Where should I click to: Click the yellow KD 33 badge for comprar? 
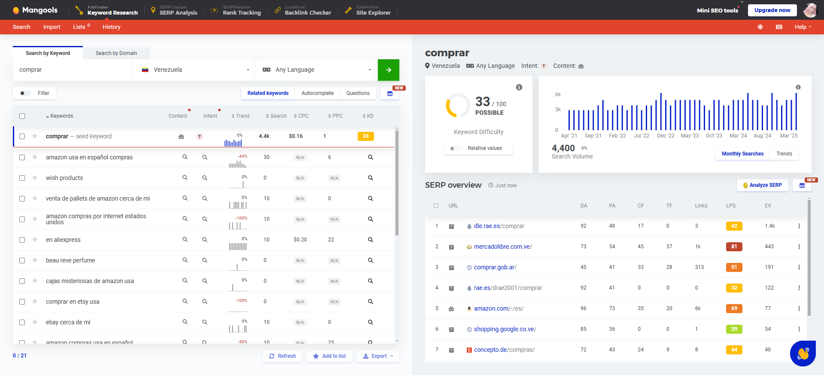[x=366, y=136]
